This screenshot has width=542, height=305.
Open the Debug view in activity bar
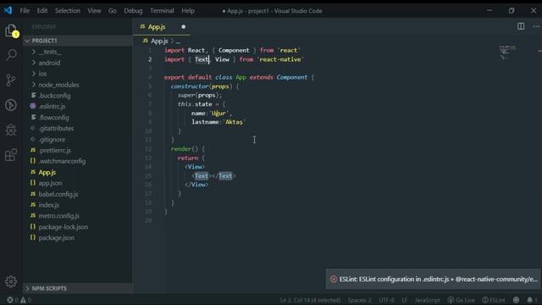pyautogui.click(x=11, y=130)
